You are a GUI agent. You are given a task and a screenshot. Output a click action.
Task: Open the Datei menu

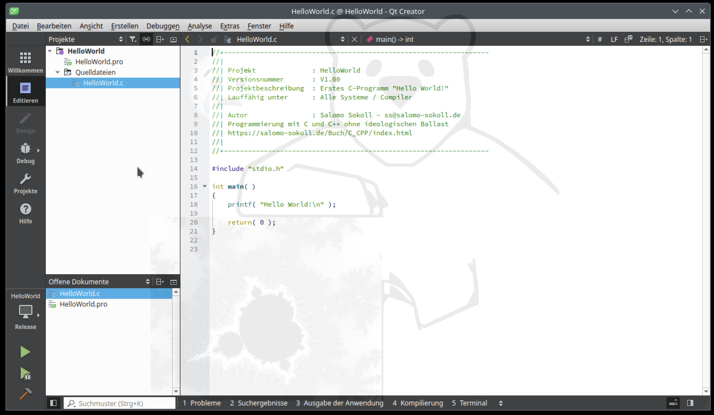click(20, 26)
